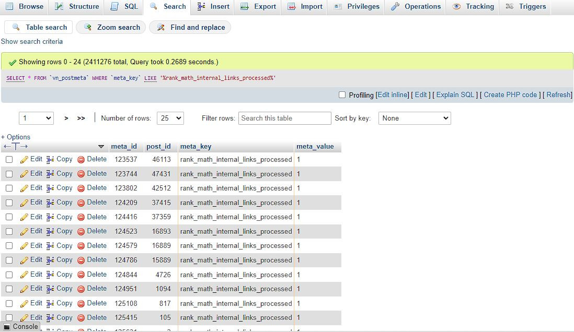Check the row with meta_id 124786
The image size is (574, 332).
tap(9, 260)
